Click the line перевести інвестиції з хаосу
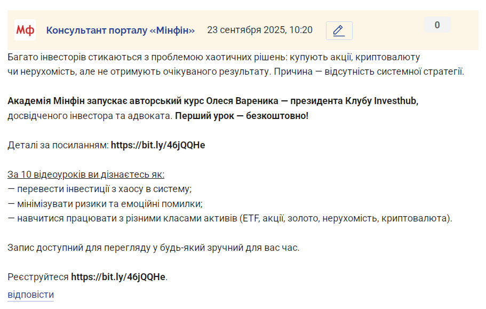This screenshot has height=309, width=486. coord(99,189)
